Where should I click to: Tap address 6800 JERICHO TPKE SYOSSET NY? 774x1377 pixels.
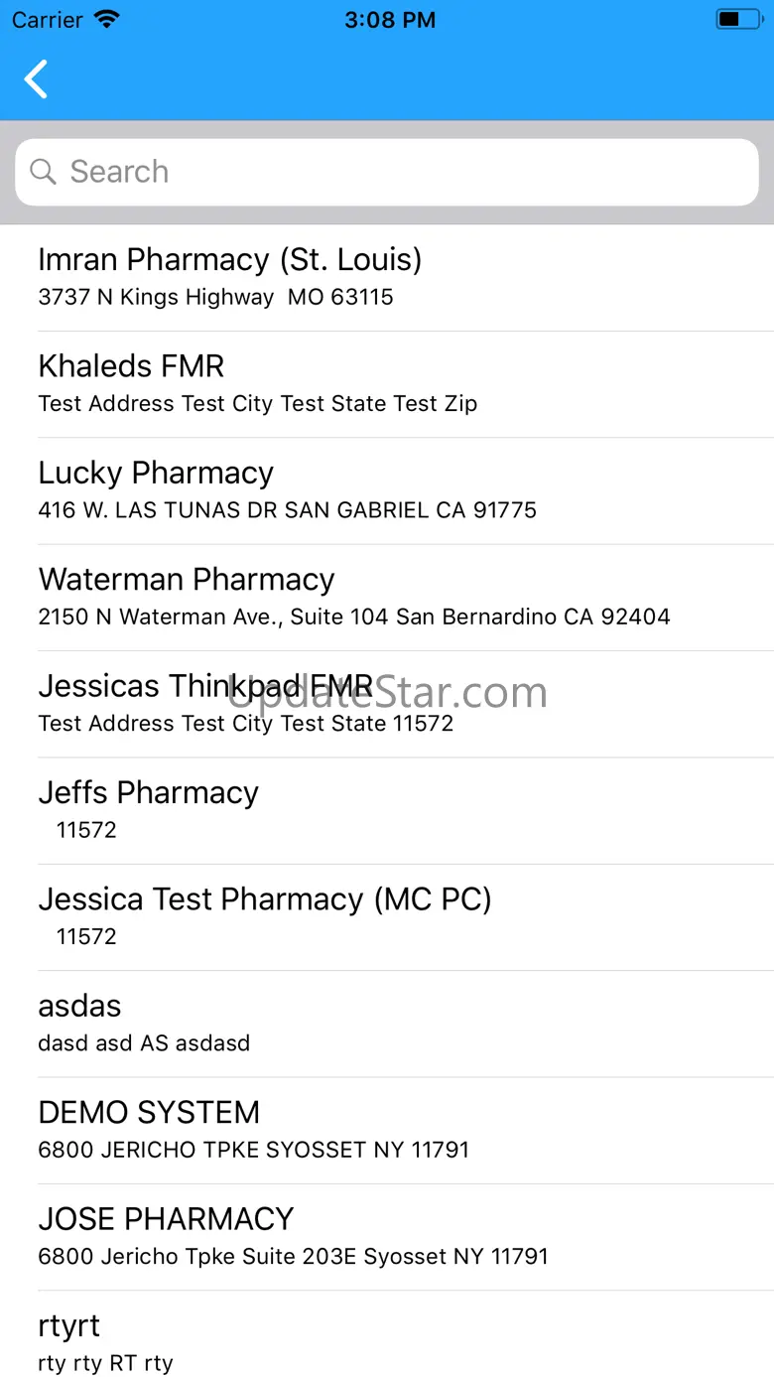point(253,1150)
